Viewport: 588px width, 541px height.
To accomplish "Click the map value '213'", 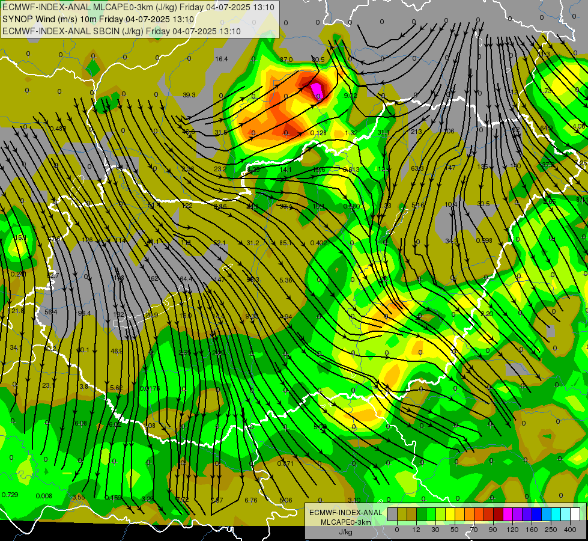I will click(416, 132).
